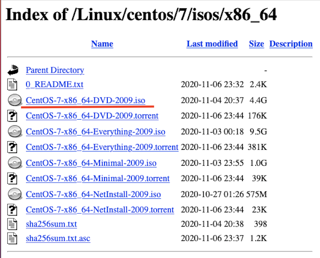Click the disc icon for Everything-2009.iso
320x258 pixels.
pyautogui.click(x=15, y=131)
